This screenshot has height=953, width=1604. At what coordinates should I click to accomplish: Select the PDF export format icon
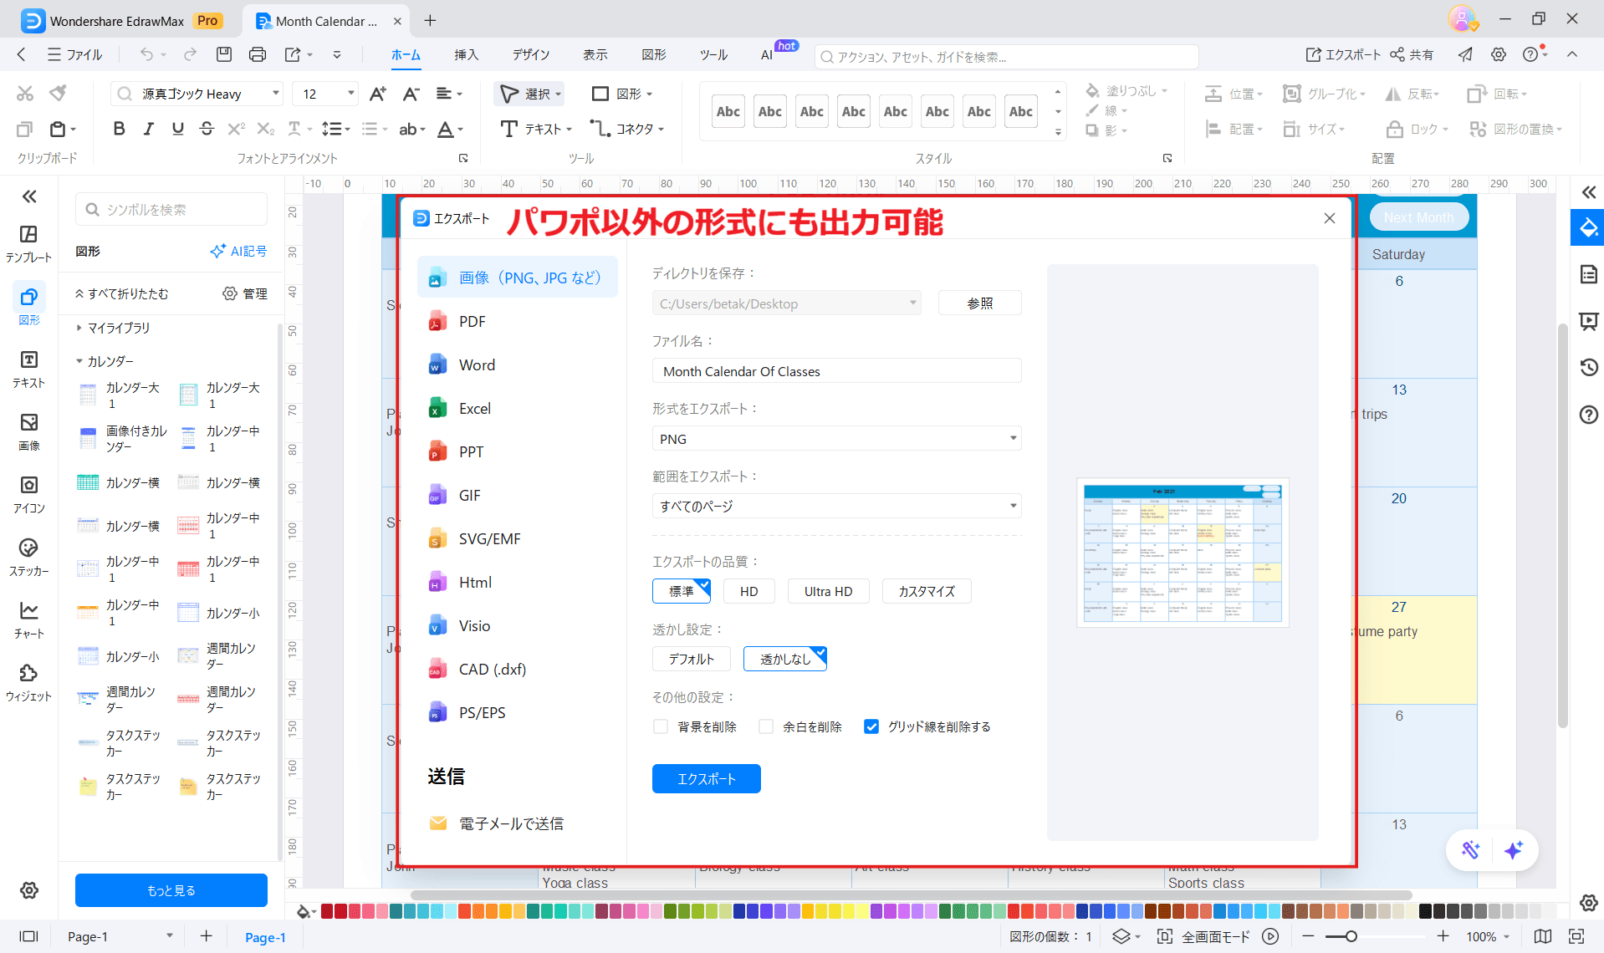437,320
